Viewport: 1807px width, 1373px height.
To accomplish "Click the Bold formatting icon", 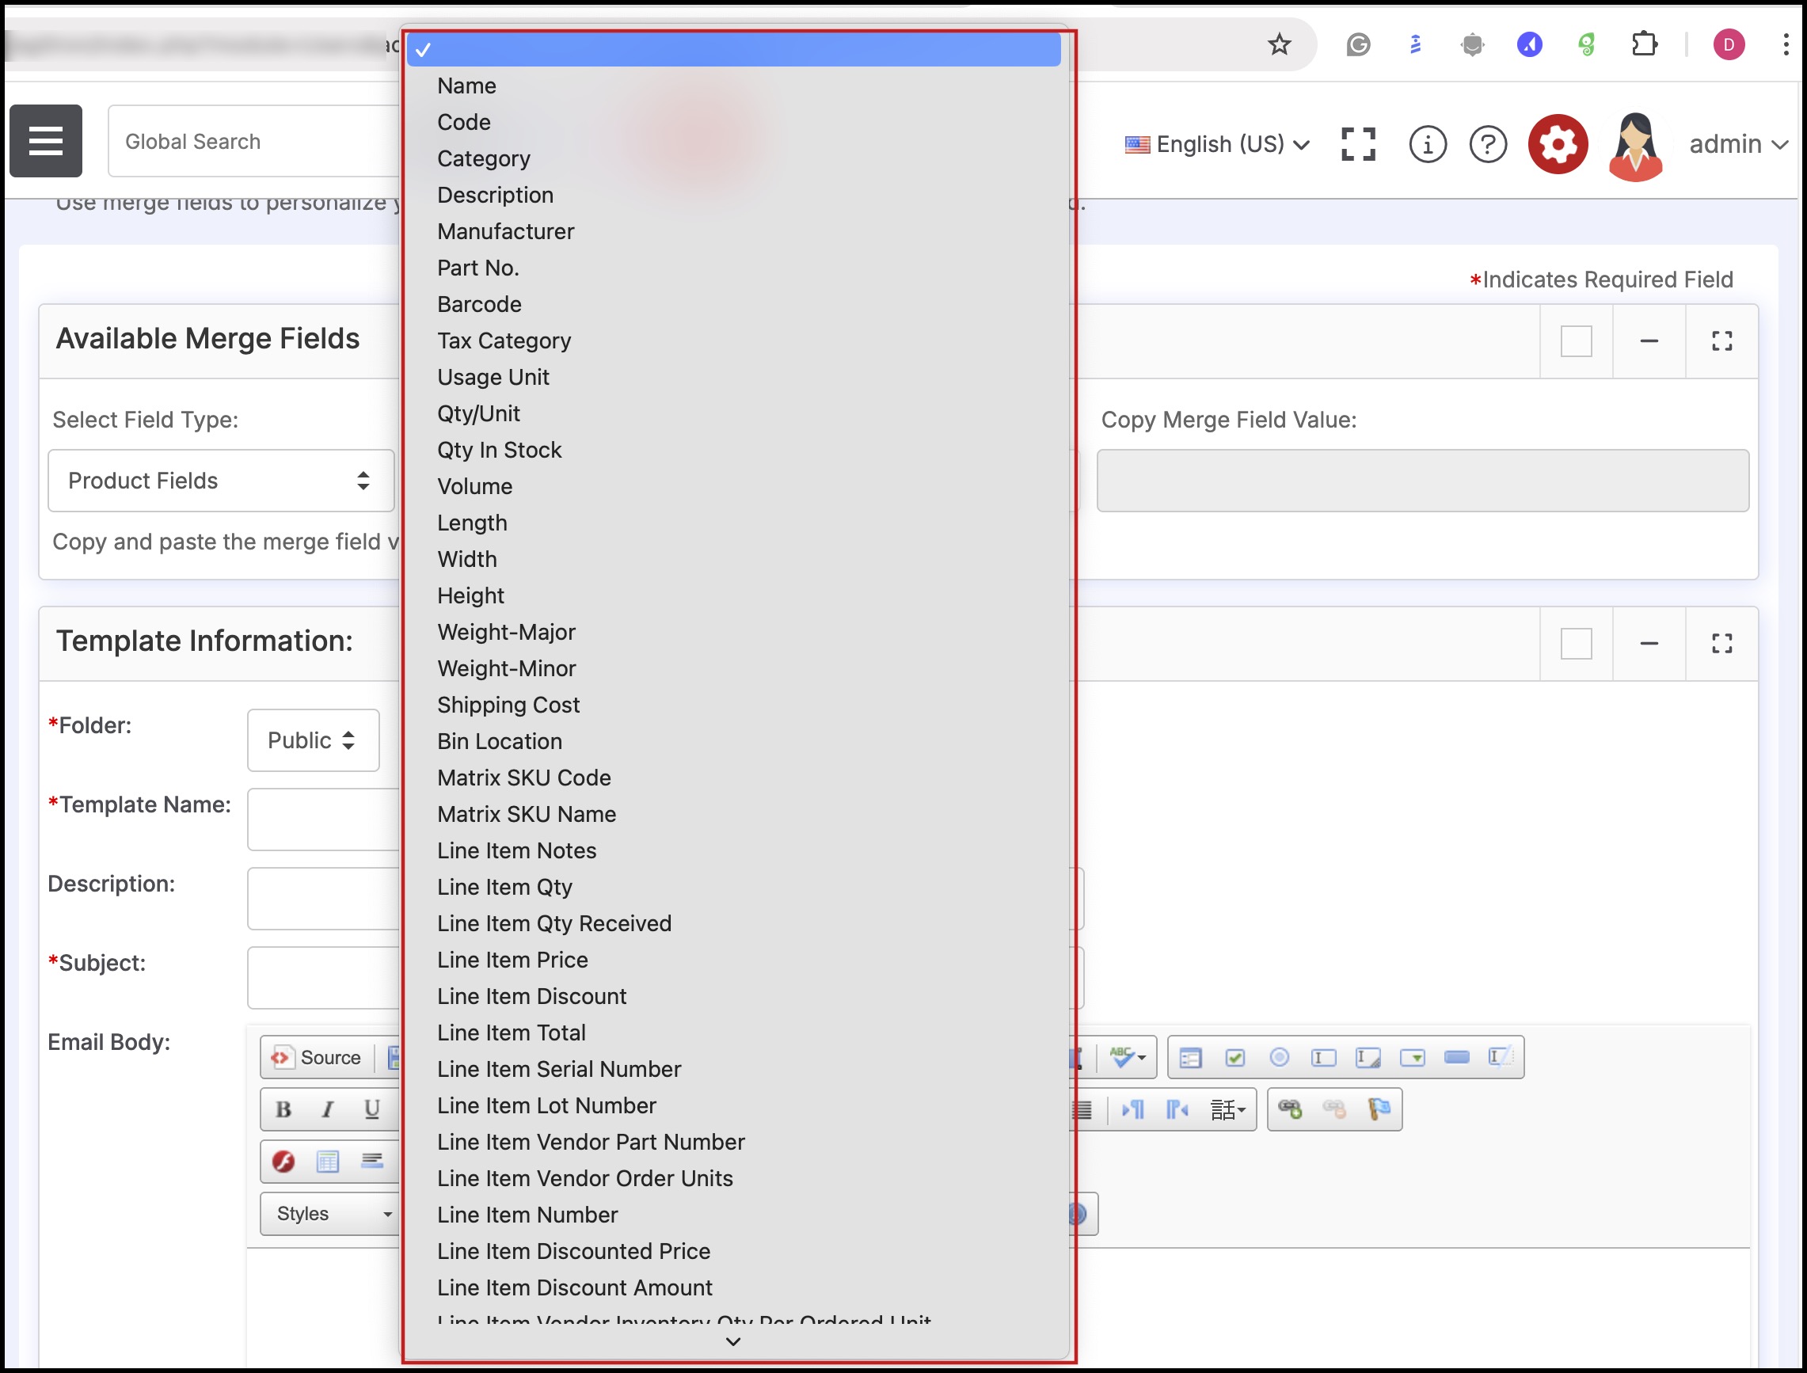I will tap(283, 1109).
